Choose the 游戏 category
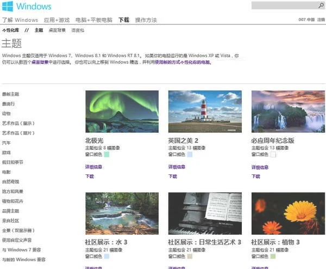 pyautogui.click(x=6, y=152)
